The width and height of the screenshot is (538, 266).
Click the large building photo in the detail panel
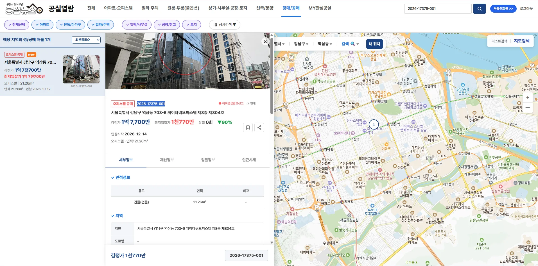[x=187, y=61]
